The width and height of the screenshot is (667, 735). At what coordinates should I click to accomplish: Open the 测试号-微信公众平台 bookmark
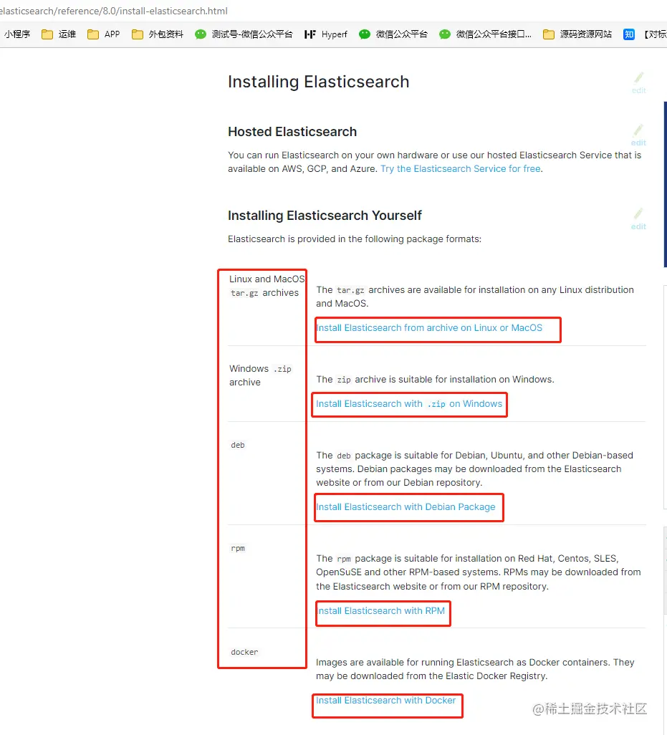[x=244, y=34]
